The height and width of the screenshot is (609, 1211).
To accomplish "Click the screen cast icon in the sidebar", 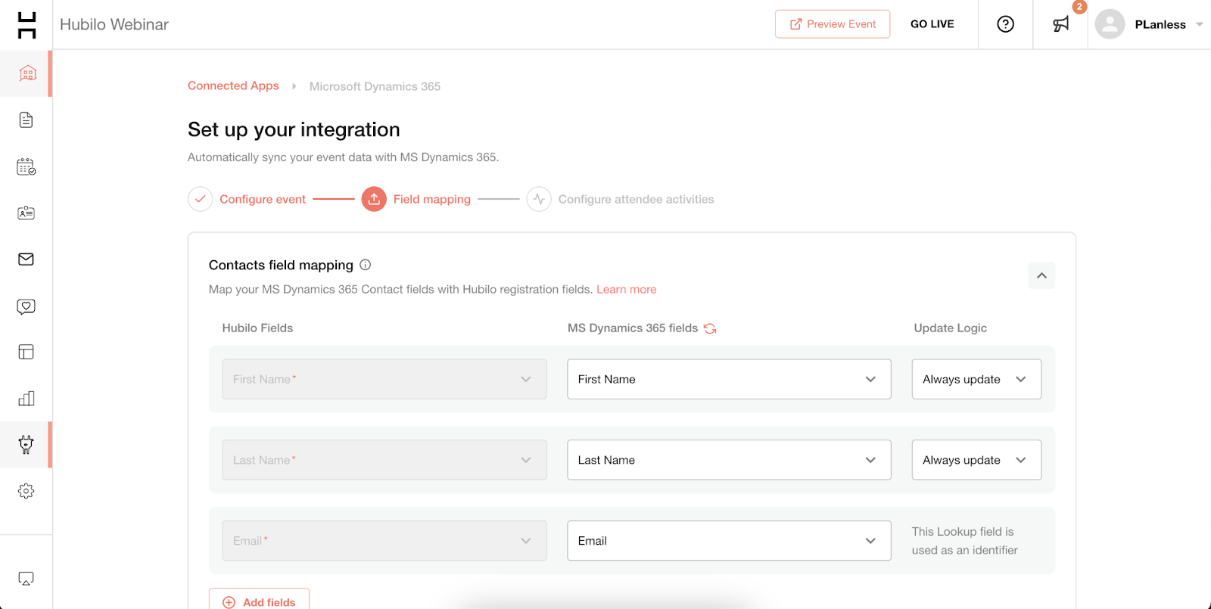I will 26,579.
